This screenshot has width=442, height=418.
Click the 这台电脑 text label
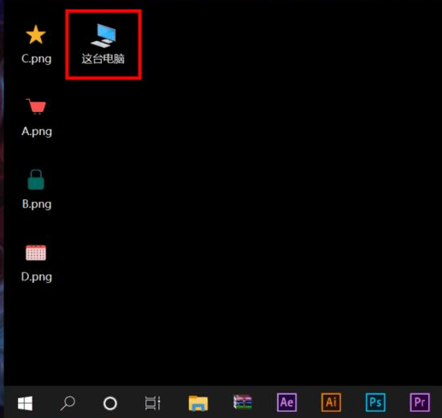103,59
